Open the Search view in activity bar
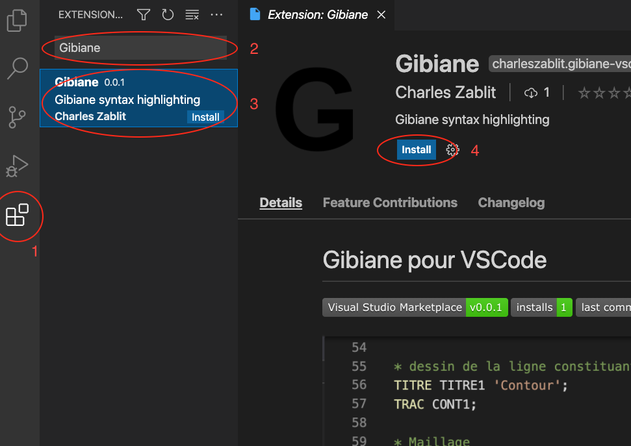The image size is (631, 446). (x=18, y=68)
